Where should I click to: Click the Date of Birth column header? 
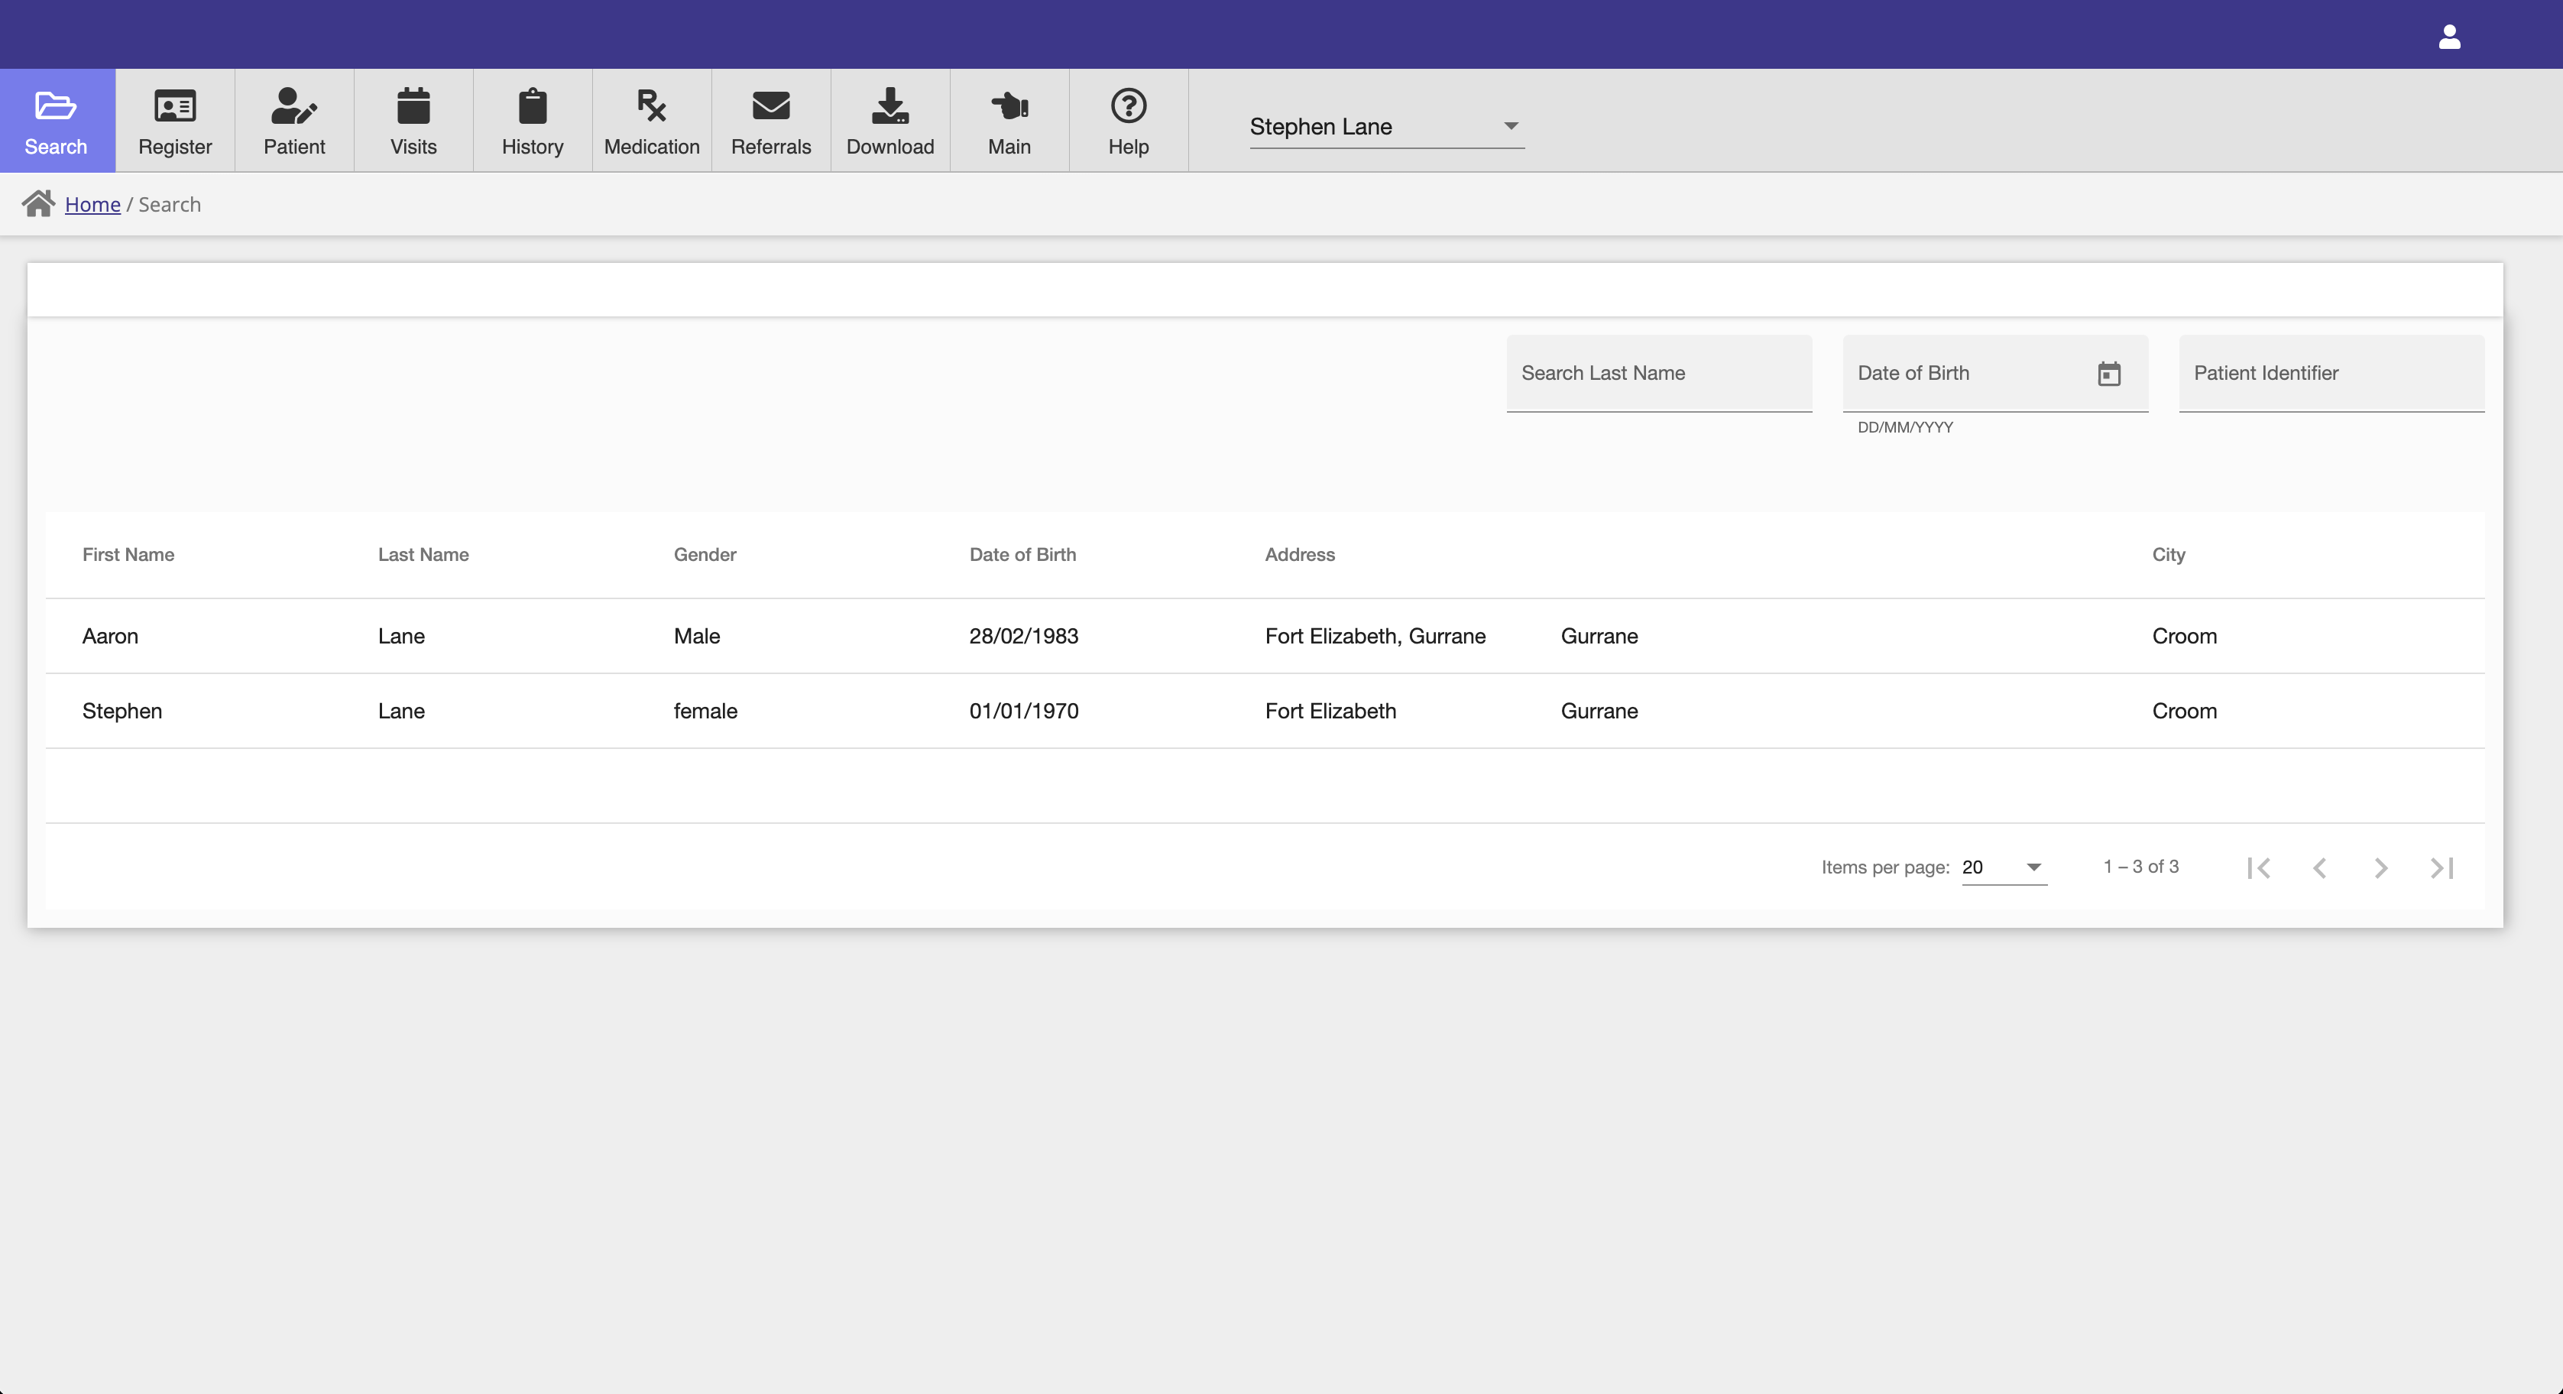1022,554
